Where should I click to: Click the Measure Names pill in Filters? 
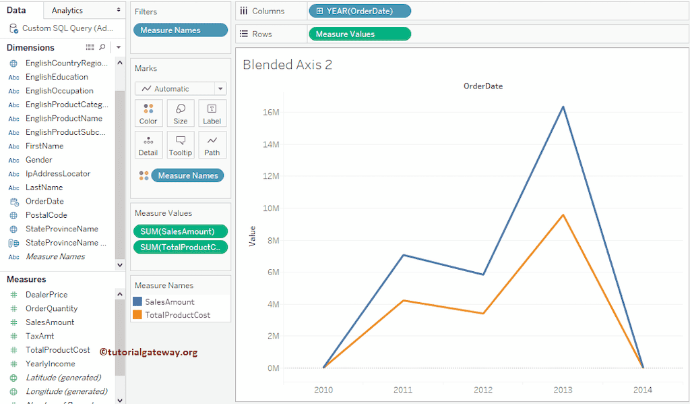[x=180, y=30]
